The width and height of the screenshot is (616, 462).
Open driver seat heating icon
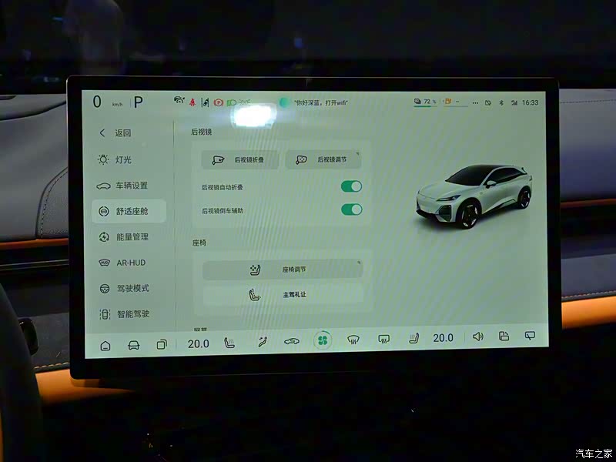pos(229,343)
